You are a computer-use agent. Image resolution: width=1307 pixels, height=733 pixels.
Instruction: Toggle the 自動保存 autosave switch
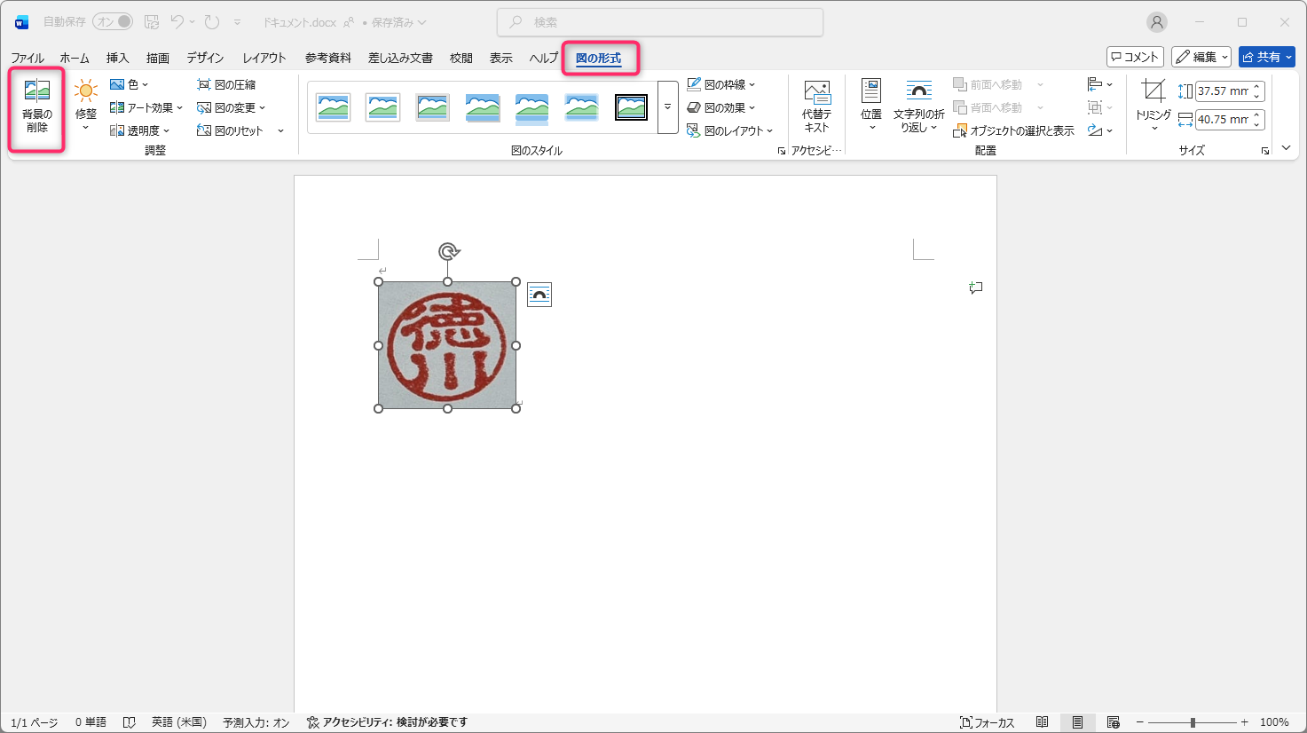(x=113, y=21)
